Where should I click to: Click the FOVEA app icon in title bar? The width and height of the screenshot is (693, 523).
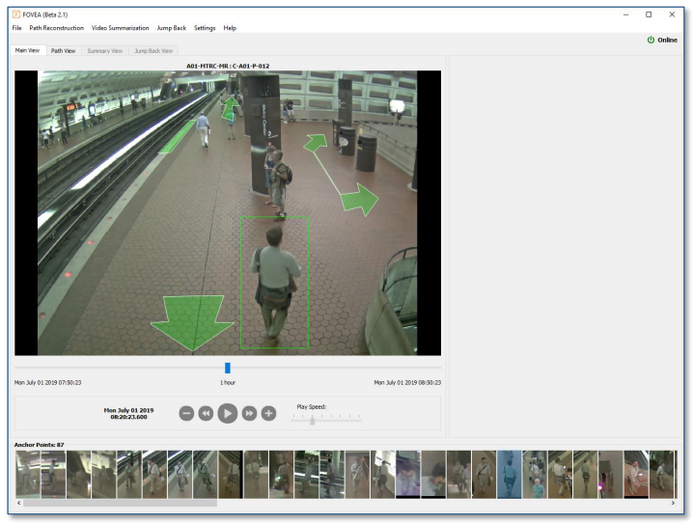(x=16, y=14)
